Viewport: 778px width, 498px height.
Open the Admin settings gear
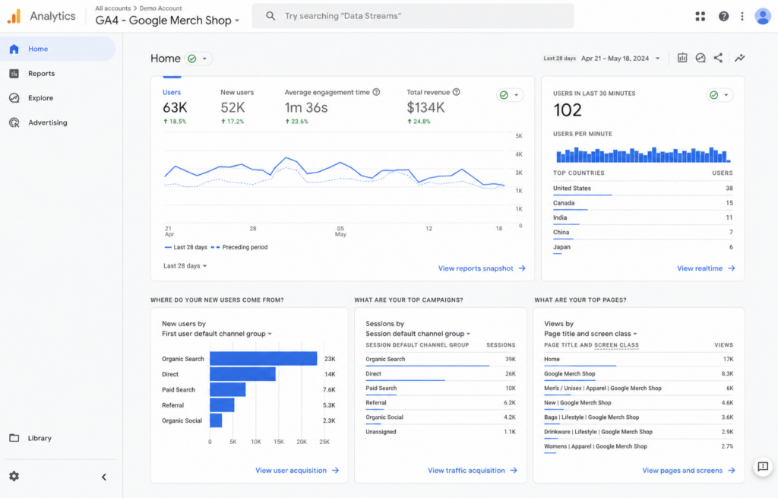[x=14, y=476]
